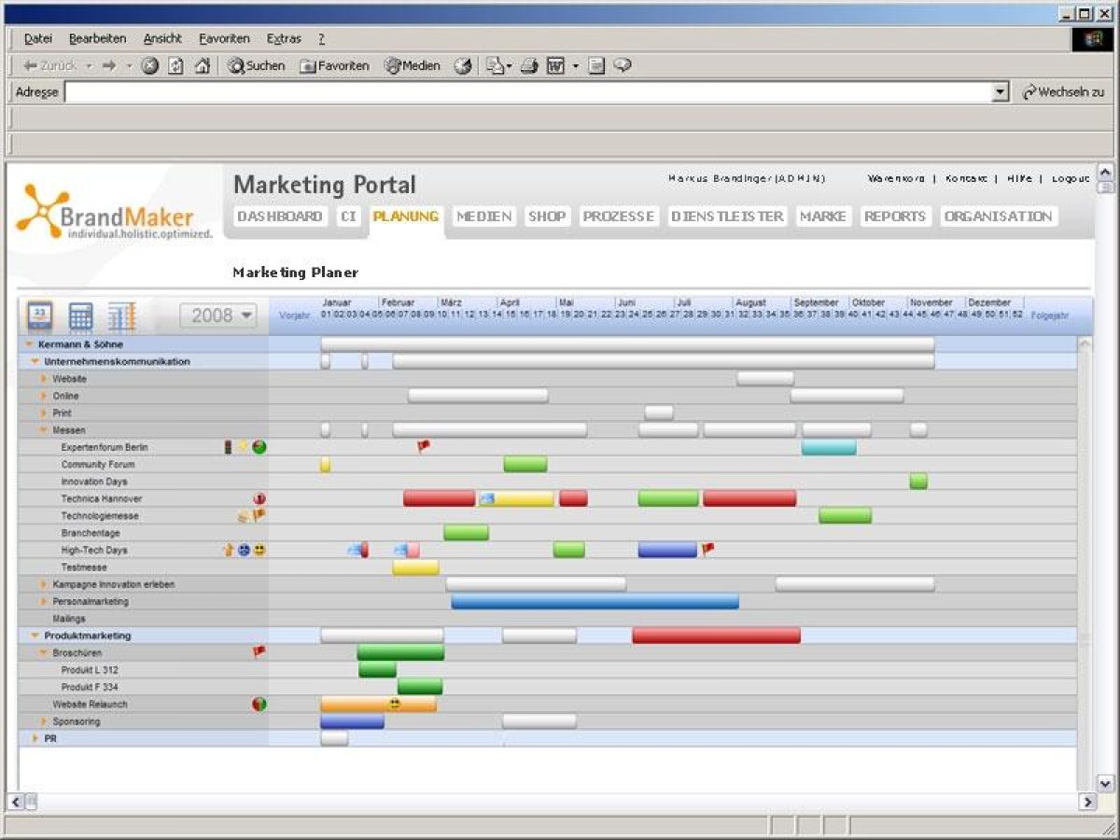The width and height of the screenshot is (1120, 840).
Task: Click the horizontal scrollbar right arrow
Action: [x=1088, y=801]
